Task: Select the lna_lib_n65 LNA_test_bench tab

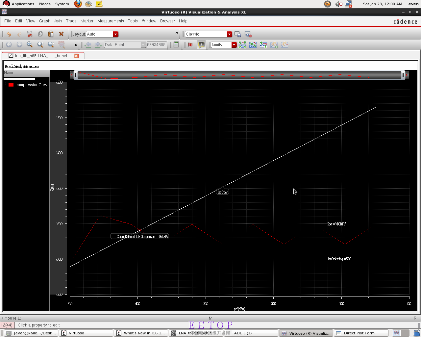Action: [43, 56]
